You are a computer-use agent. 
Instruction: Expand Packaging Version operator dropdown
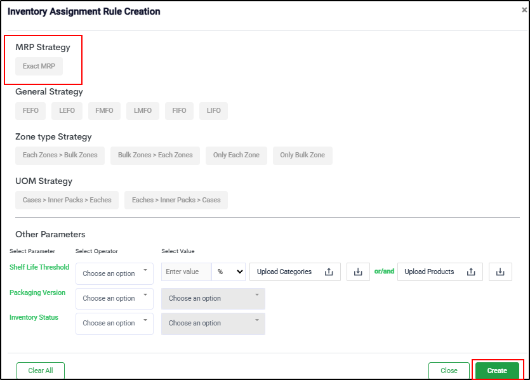click(114, 298)
